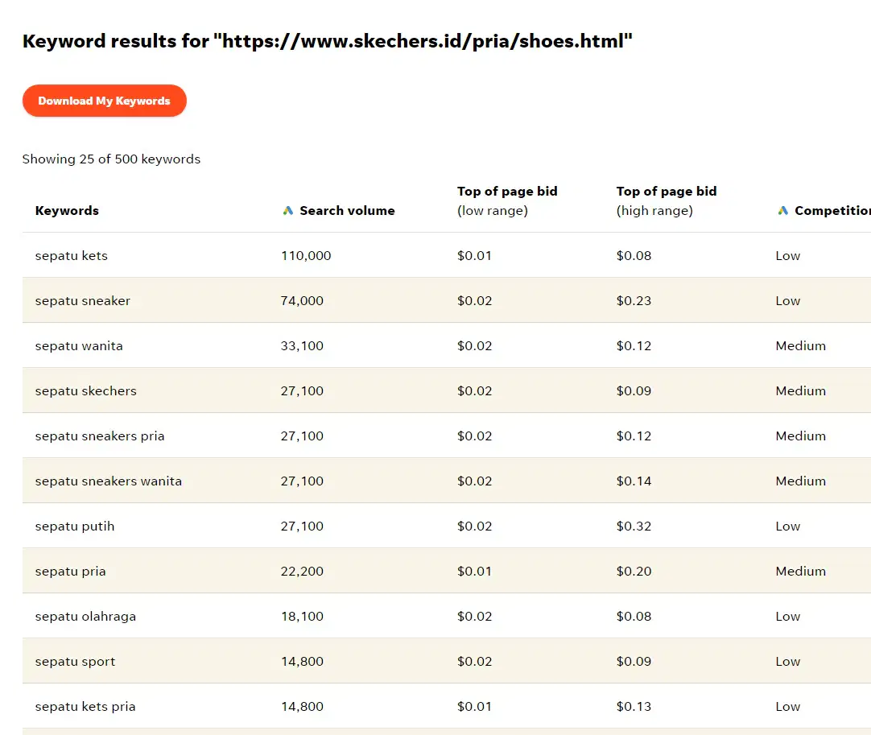Click the 'sepatu kets pria' keyword
Viewport: 871px width, 735px height.
85,706
